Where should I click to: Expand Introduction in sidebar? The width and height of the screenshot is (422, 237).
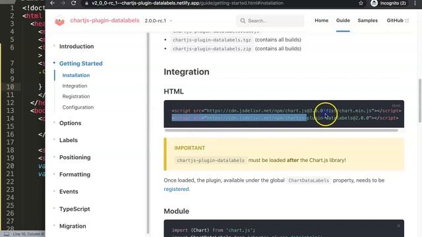[76, 47]
